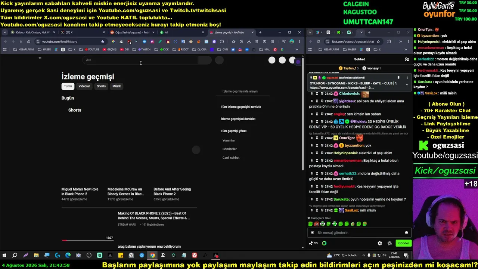Bookmark youtube.com/feed/history with the star icon
Screen dimensions: 478x269
tap(103, 41)
